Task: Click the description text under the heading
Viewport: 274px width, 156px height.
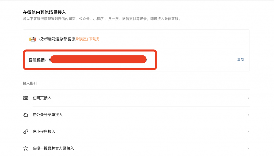Action: point(102,19)
